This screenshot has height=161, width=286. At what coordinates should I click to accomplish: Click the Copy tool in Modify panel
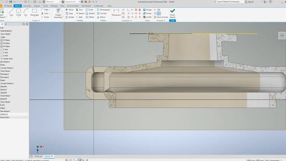(69, 13)
